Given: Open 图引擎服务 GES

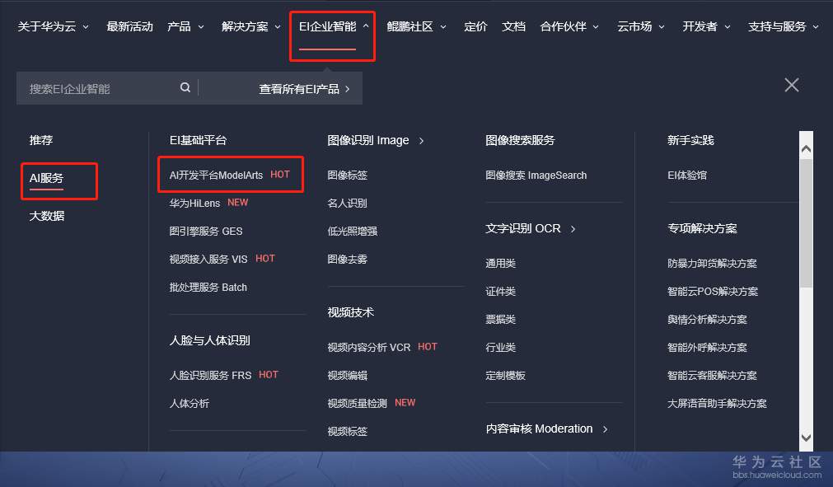Looking at the screenshot, I should pos(206,231).
